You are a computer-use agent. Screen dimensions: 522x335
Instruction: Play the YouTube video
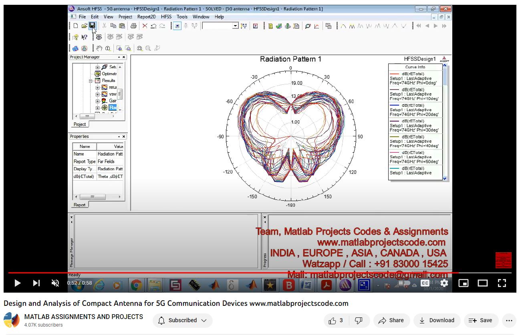pos(17,283)
